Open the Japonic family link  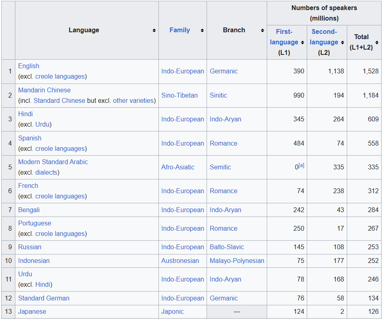pos(173,311)
